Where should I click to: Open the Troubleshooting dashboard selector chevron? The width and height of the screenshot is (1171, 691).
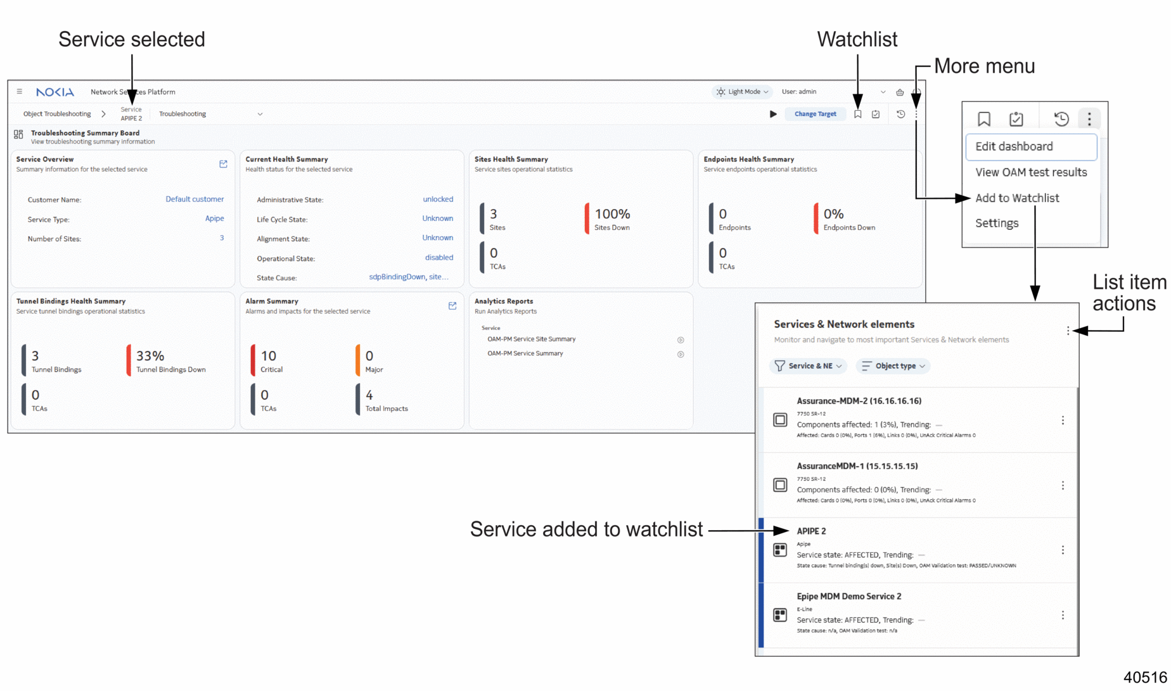coord(260,114)
